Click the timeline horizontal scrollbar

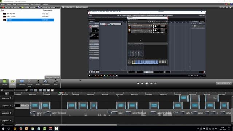(66, 125)
